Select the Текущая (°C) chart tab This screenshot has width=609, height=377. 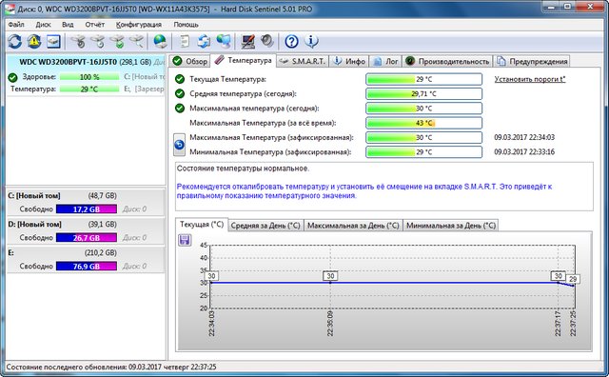(202, 225)
